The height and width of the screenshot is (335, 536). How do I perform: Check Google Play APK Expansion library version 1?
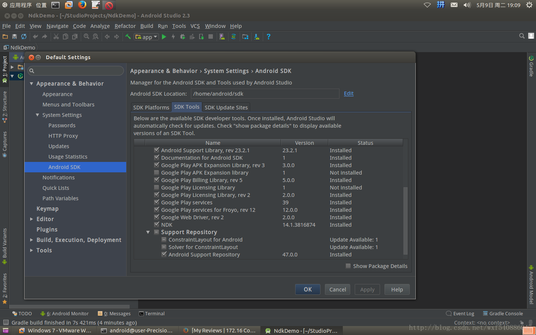point(157,172)
